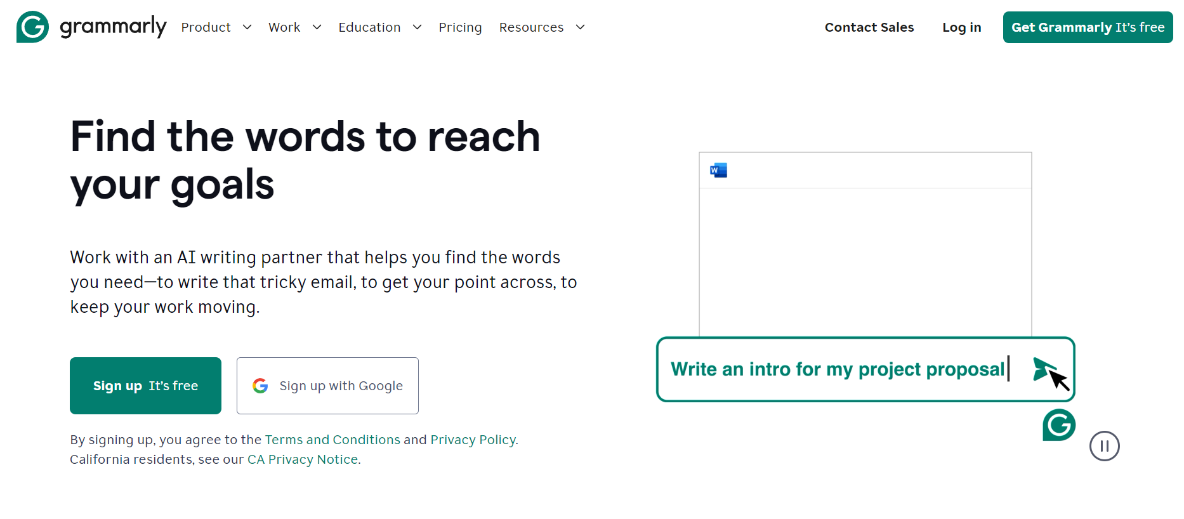This screenshot has height=519, width=1184.
Task: Open the Terms and Conditions link
Action: pos(332,440)
